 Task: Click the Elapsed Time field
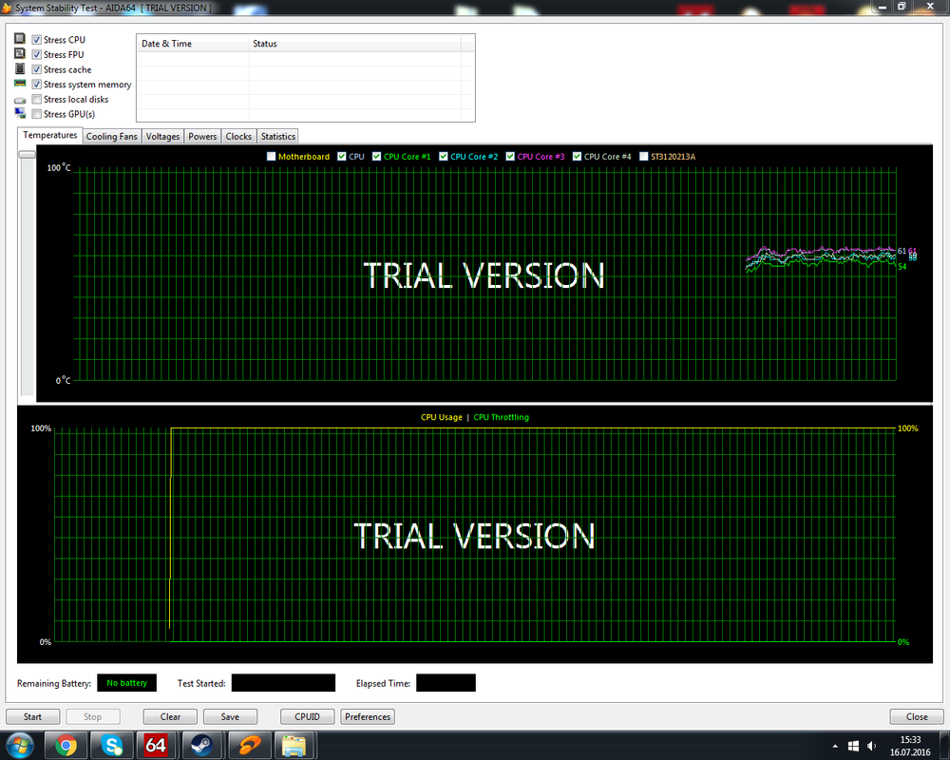tap(446, 683)
